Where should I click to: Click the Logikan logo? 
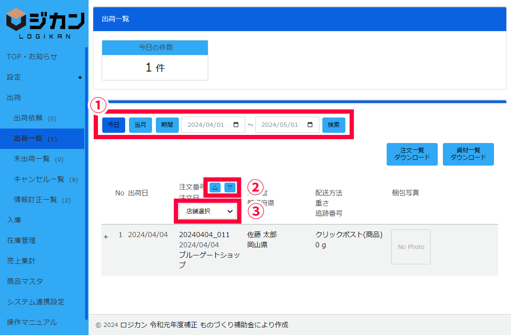click(x=45, y=23)
